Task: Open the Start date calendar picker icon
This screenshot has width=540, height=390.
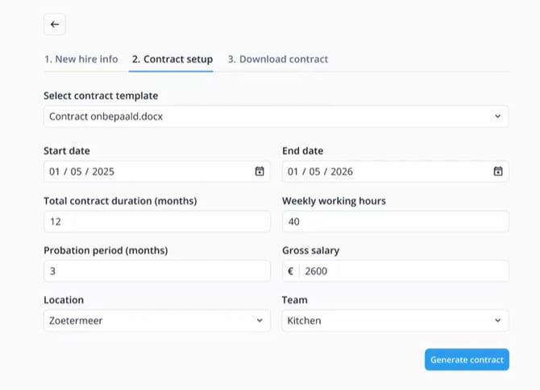Action: coord(260,171)
